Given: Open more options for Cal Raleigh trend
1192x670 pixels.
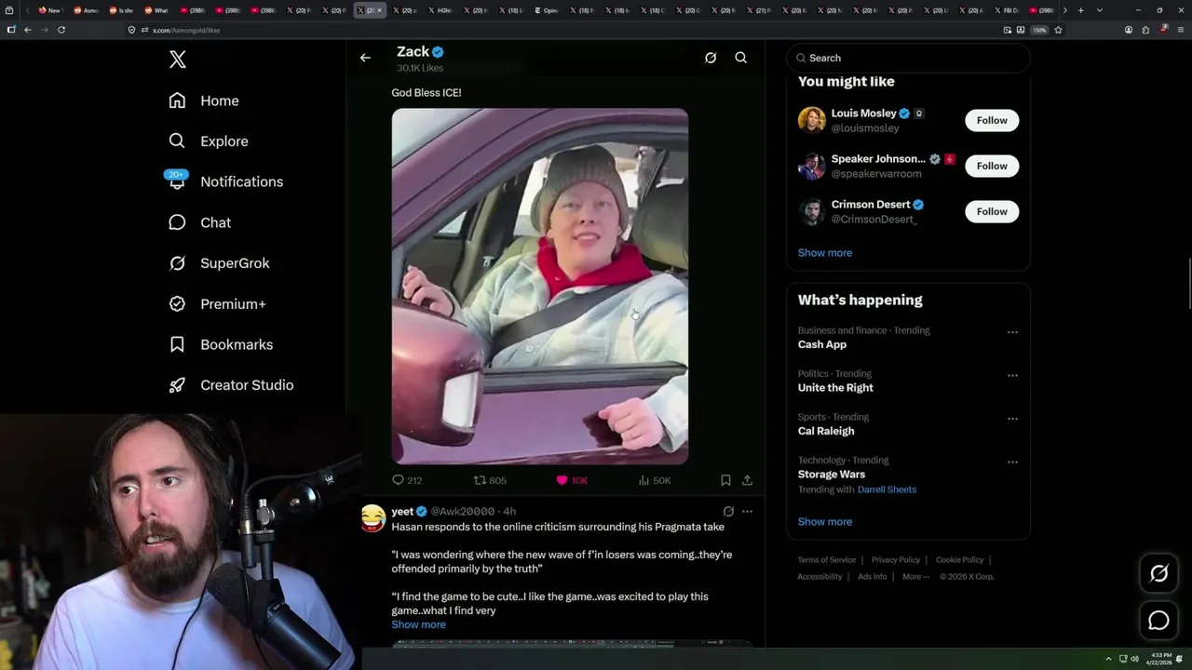Looking at the screenshot, I should click(x=1012, y=419).
